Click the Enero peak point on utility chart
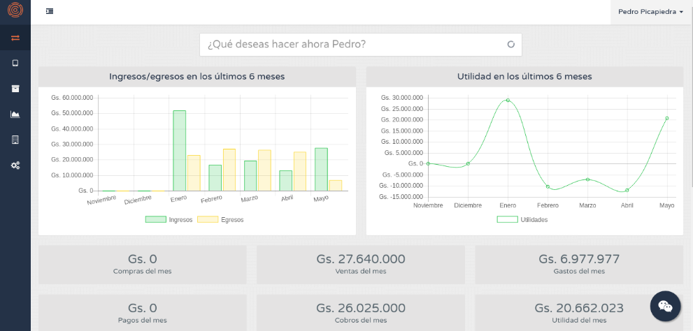 pyautogui.click(x=508, y=100)
